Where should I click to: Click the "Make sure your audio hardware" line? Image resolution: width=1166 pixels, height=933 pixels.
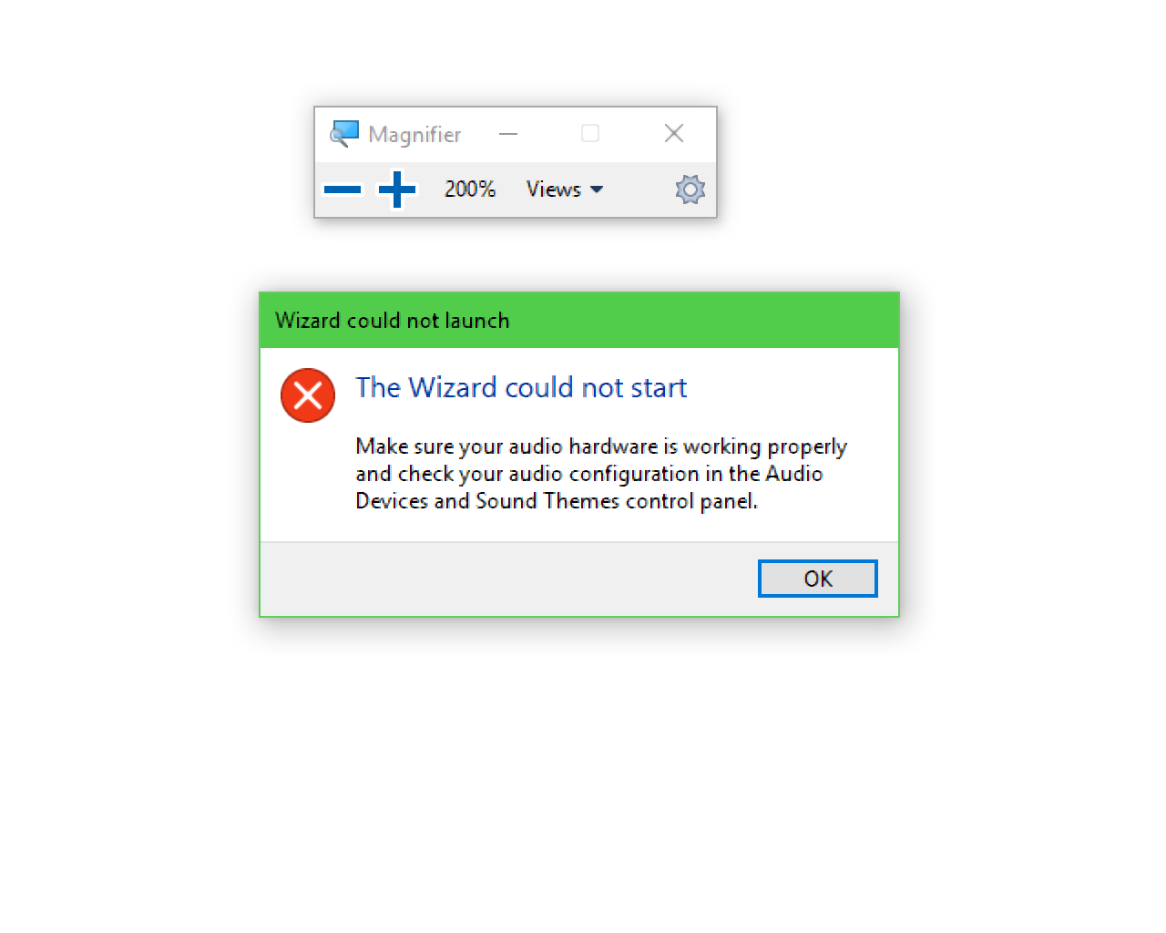(601, 446)
